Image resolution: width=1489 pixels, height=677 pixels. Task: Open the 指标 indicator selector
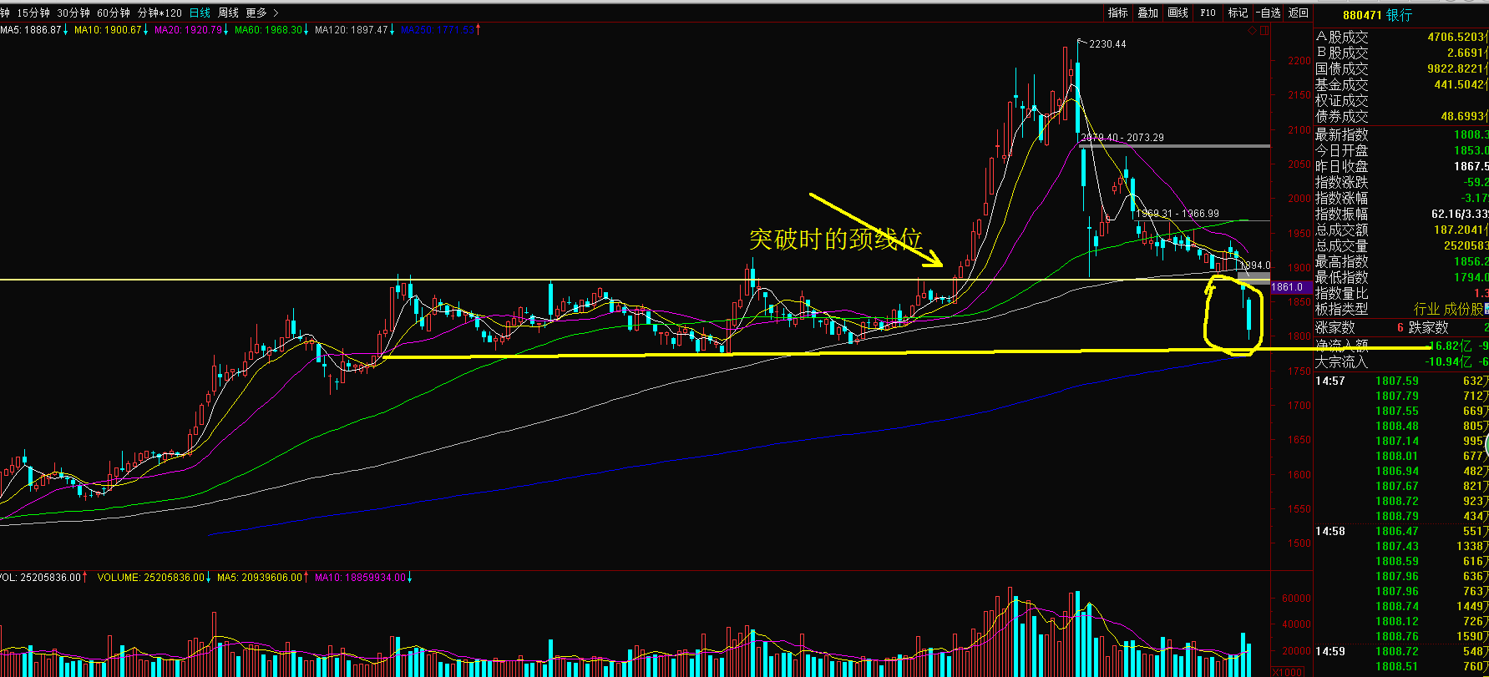tap(1117, 13)
